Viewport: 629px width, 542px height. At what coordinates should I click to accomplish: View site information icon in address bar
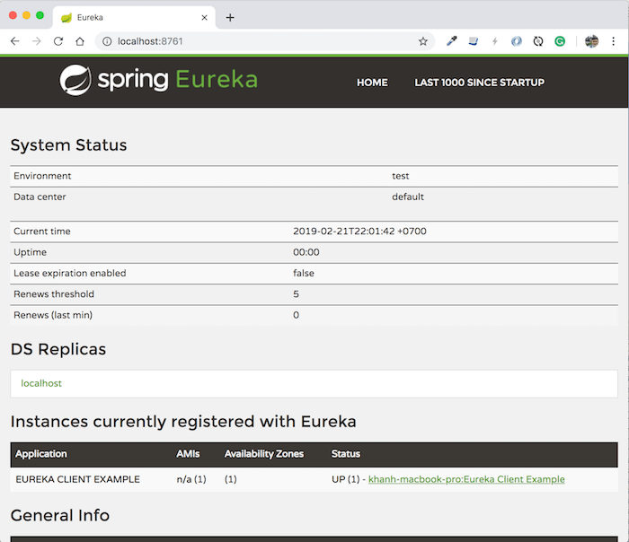pyautogui.click(x=107, y=41)
